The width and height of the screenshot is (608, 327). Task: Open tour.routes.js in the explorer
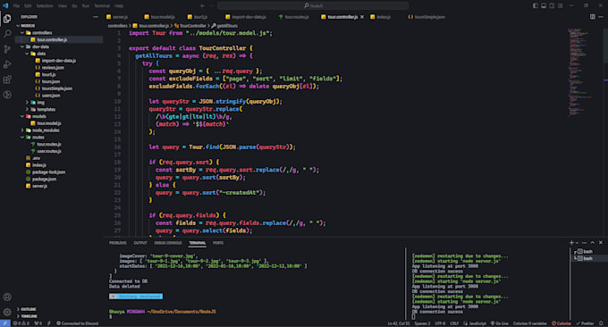49,144
